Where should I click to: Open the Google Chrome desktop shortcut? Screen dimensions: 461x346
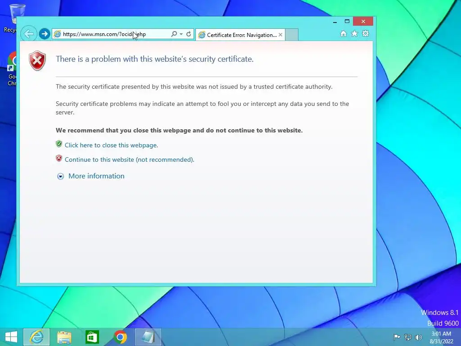point(12,69)
